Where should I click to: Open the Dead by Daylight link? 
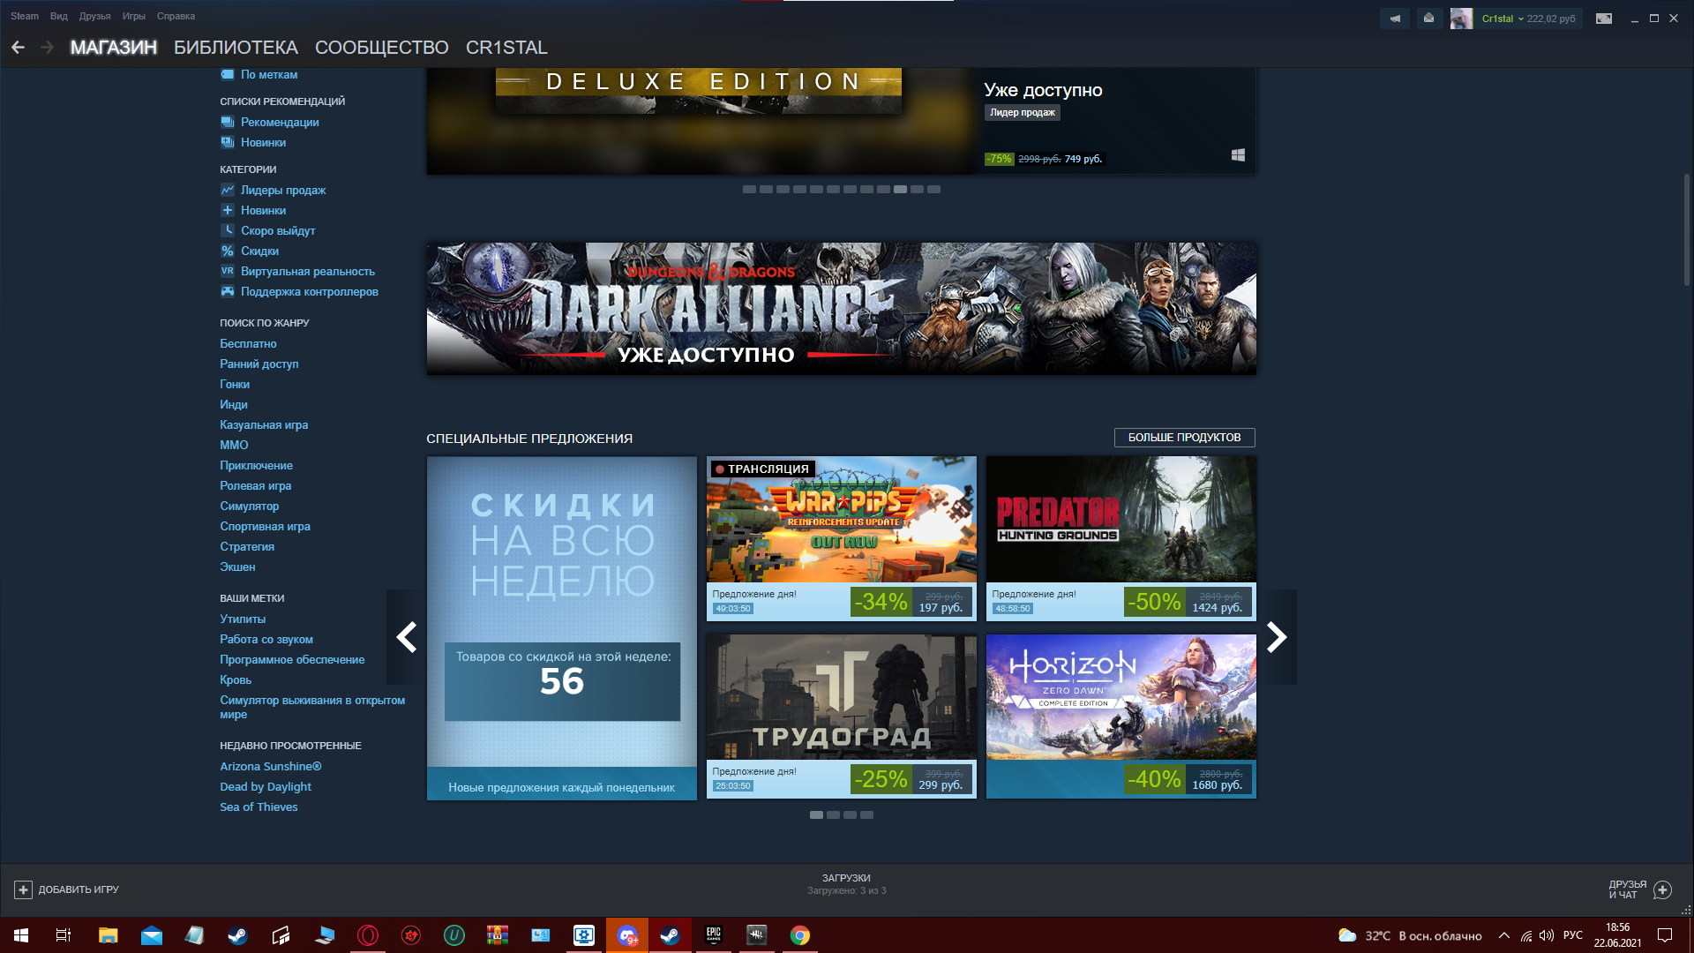pos(266,786)
